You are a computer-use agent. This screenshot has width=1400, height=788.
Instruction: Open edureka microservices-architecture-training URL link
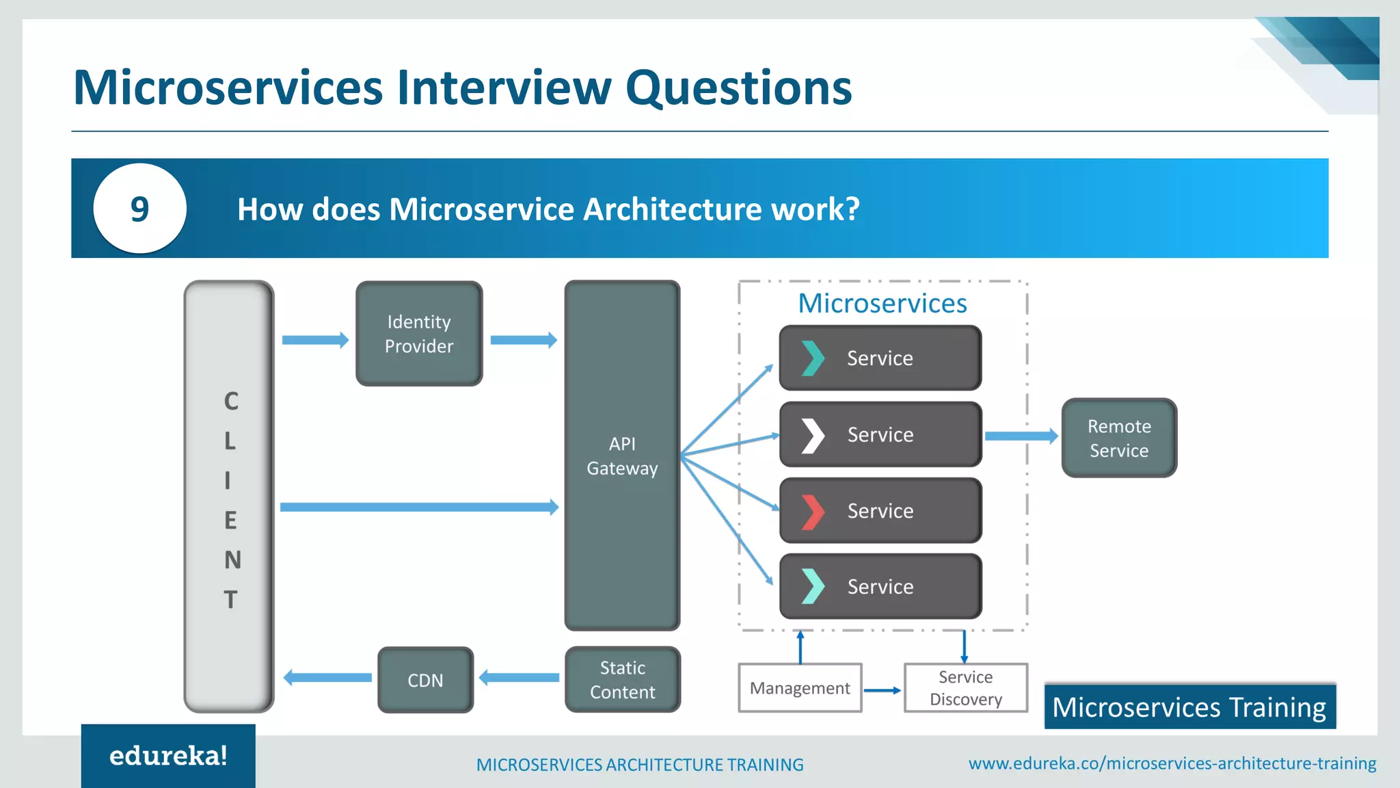pos(1172,763)
